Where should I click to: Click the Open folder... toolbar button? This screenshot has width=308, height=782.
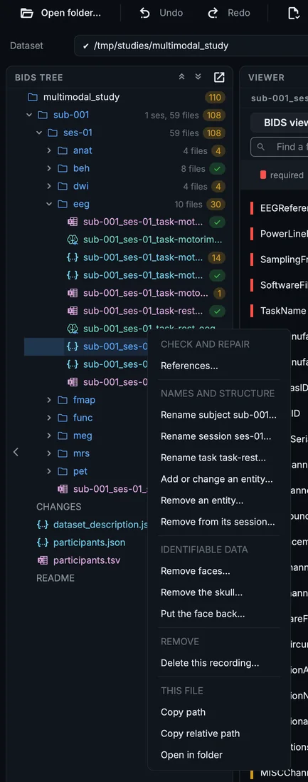tap(60, 13)
